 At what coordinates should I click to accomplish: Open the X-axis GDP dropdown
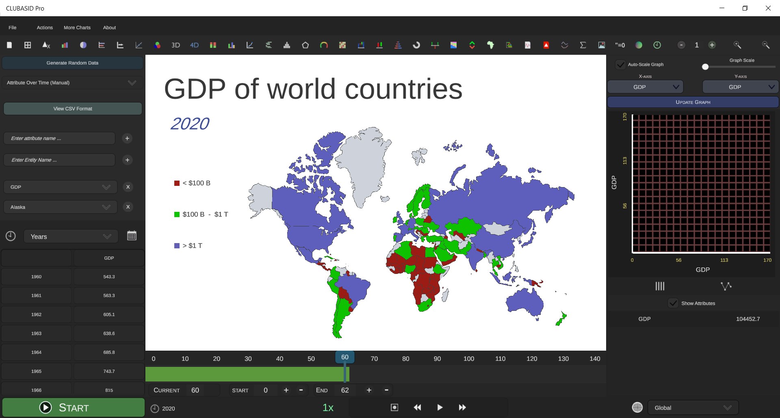pyautogui.click(x=646, y=87)
